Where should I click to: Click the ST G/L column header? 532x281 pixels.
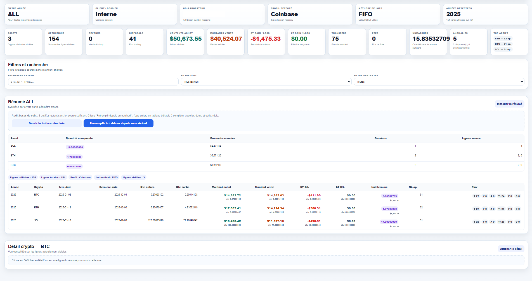click(x=304, y=187)
